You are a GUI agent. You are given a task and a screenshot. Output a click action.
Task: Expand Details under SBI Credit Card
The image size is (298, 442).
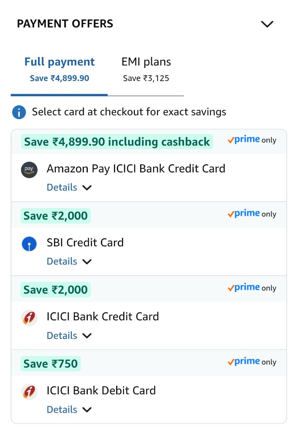click(69, 262)
